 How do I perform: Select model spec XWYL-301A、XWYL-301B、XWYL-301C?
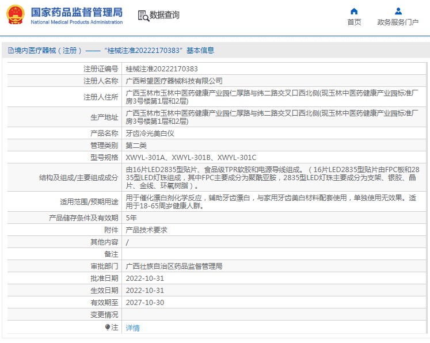pyautogui.click(x=191, y=157)
